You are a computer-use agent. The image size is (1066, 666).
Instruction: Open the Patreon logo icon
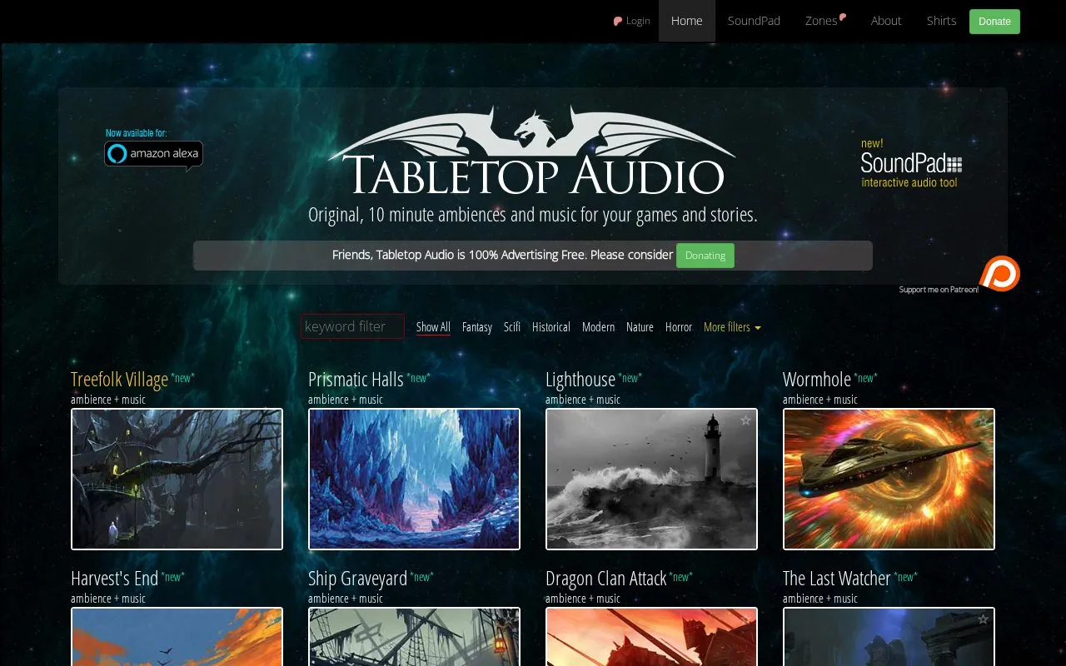coord(999,273)
